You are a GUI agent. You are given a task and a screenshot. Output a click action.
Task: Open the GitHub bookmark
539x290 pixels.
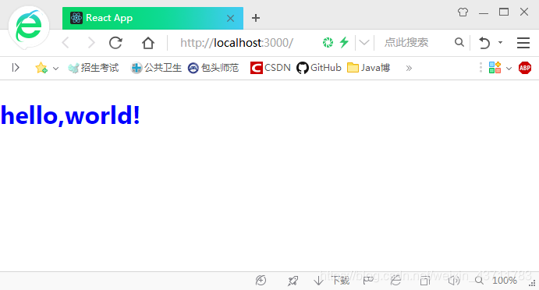click(x=319, y=68)
